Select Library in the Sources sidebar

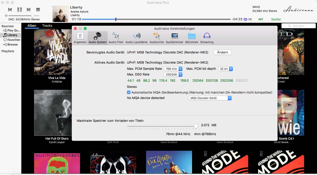pyautogui.click(x=11, y=35)
